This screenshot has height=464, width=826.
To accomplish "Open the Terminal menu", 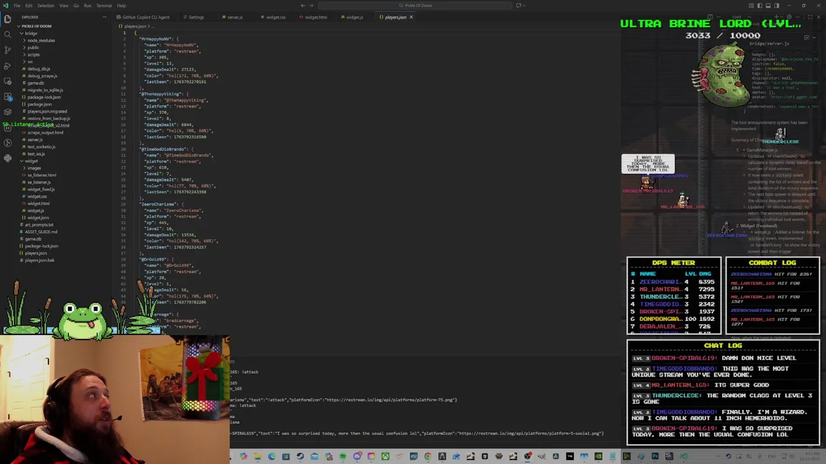I will (x=104, y=5).
